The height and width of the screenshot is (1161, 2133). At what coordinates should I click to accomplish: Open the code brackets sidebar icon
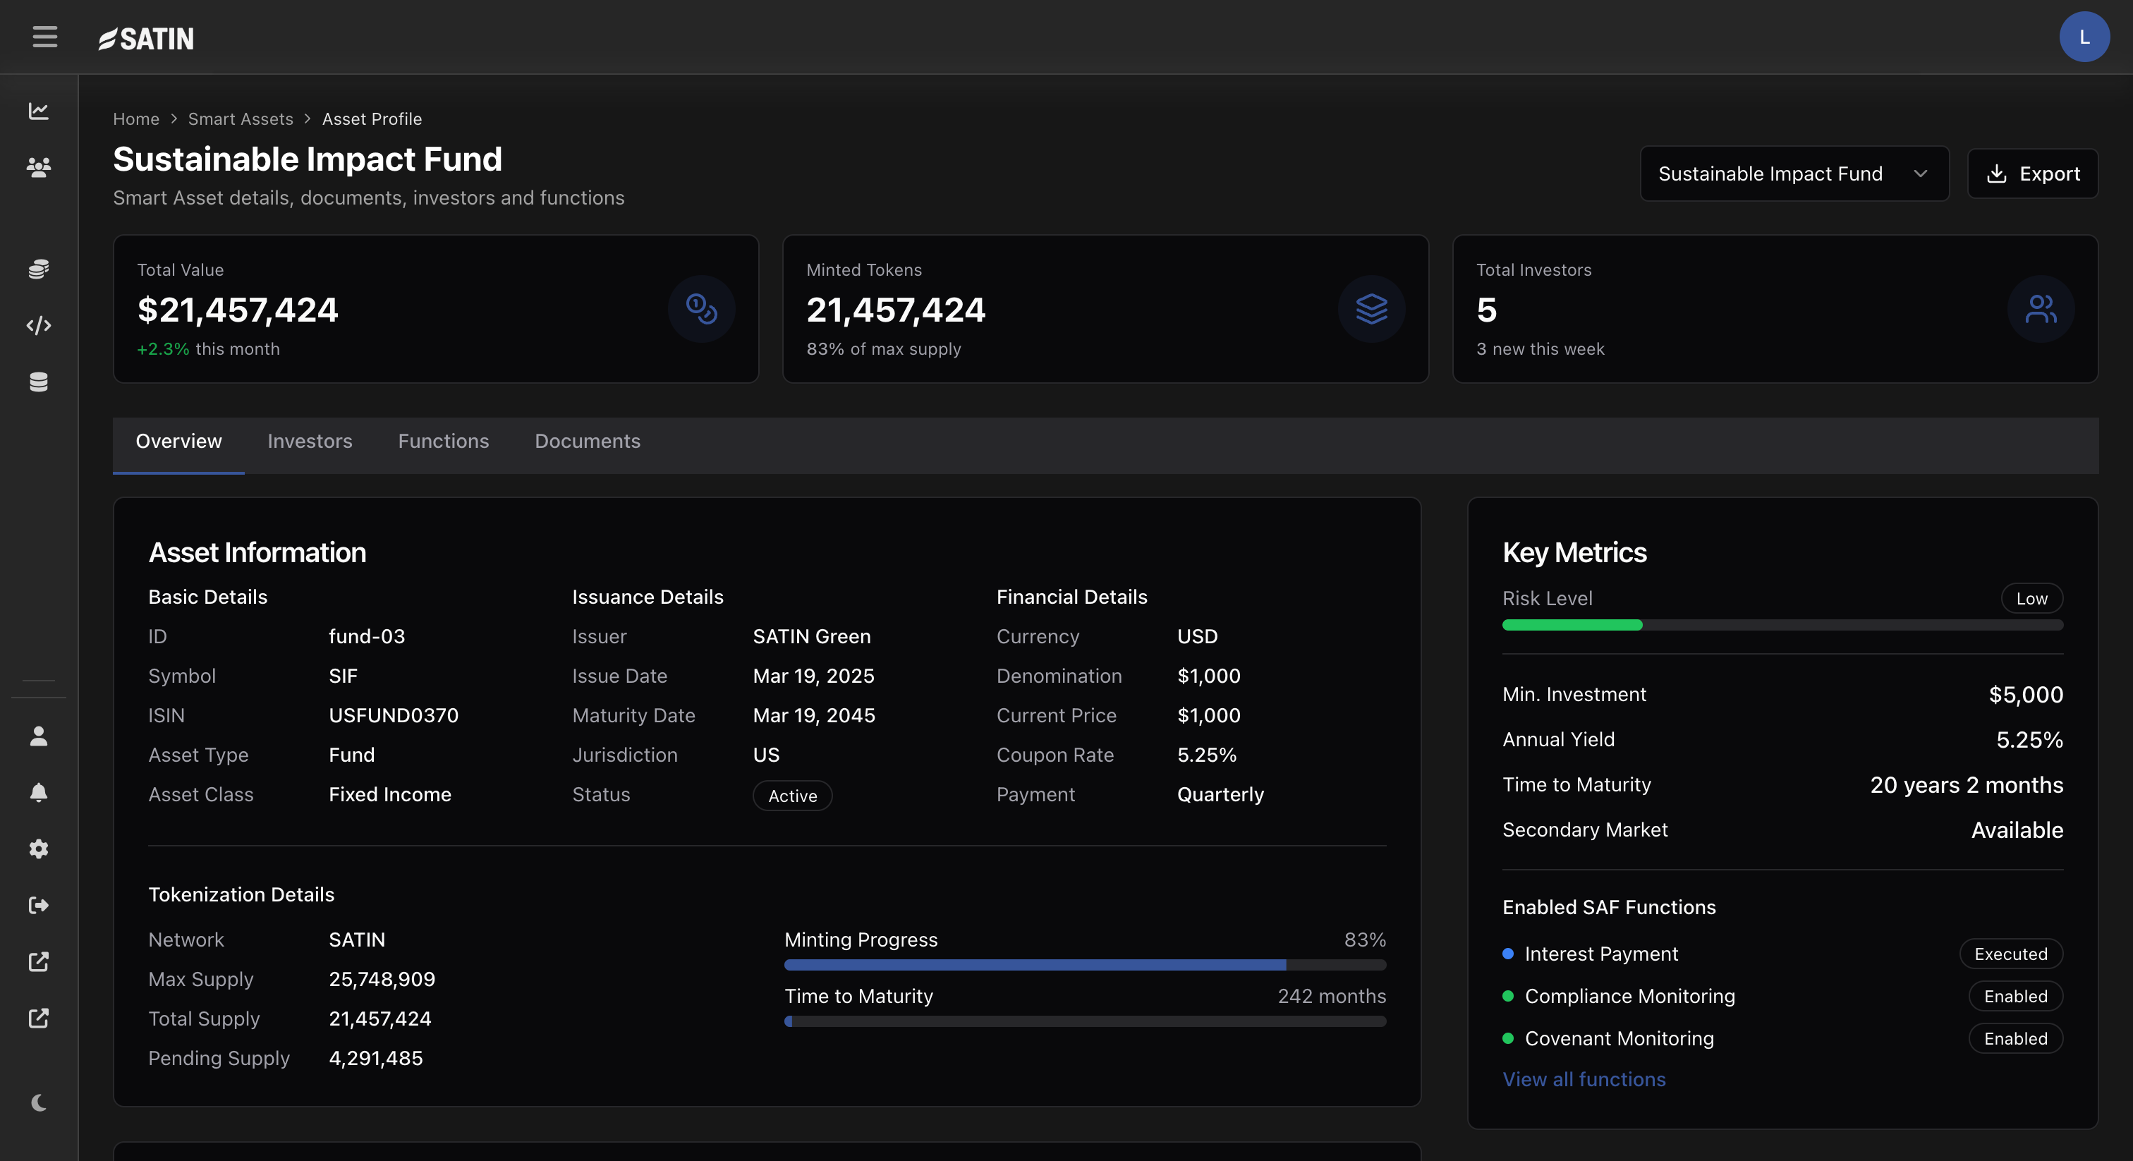pos(39,325)
